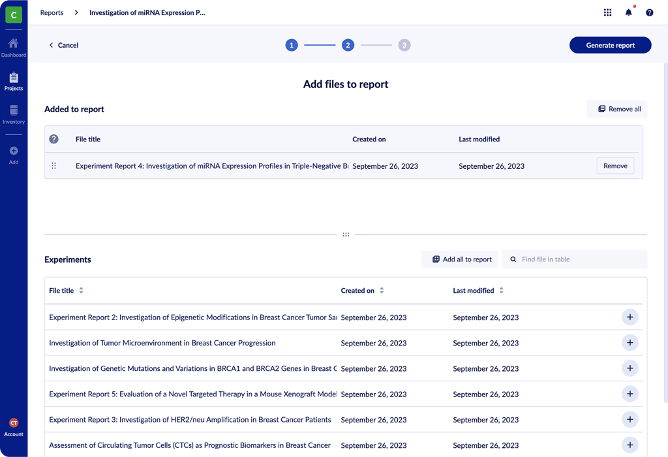This screenshot has height=457, width=668.
Task: Sort experiments by Created on
Action: point(382,291)
